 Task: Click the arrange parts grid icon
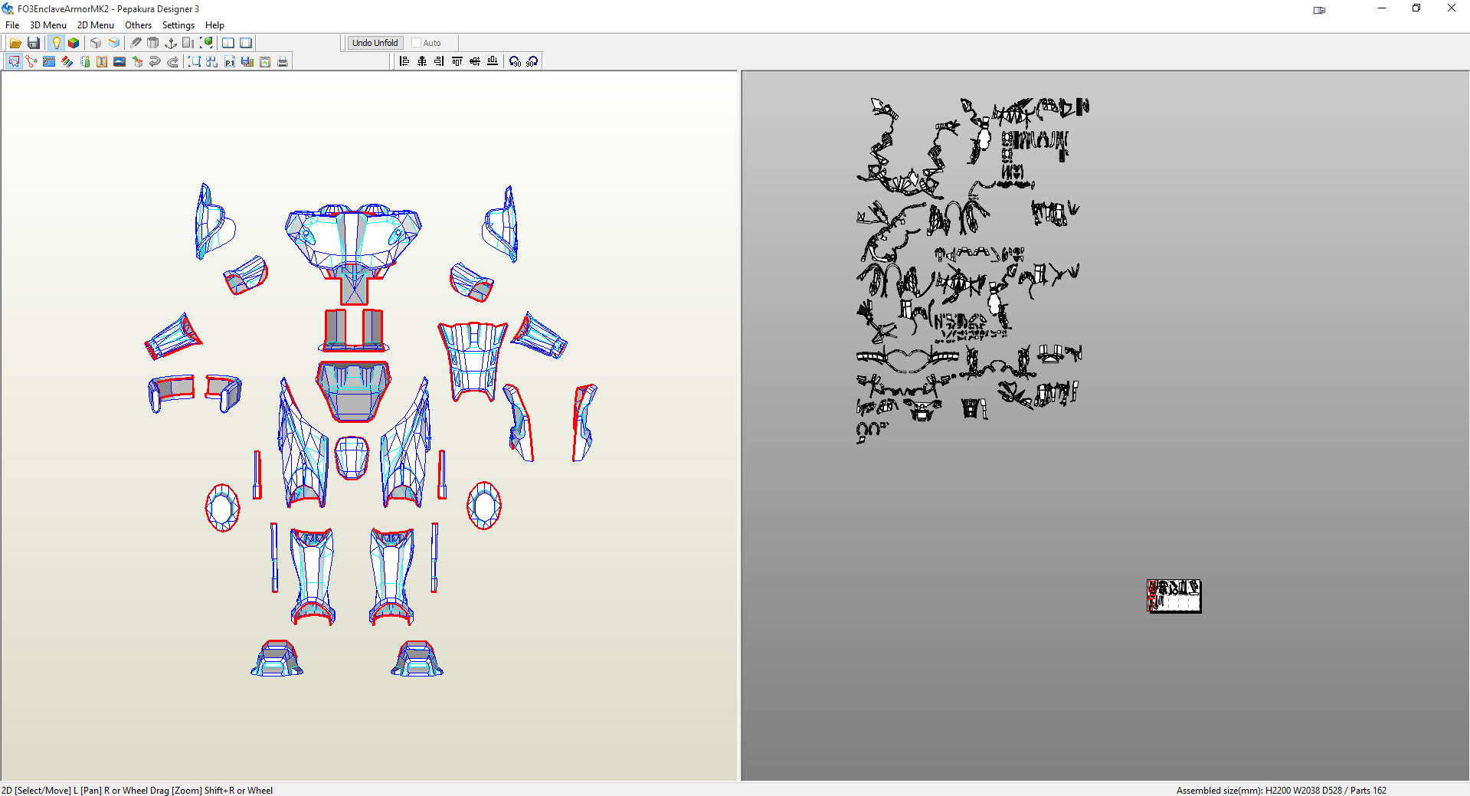(x=212, y=61)
